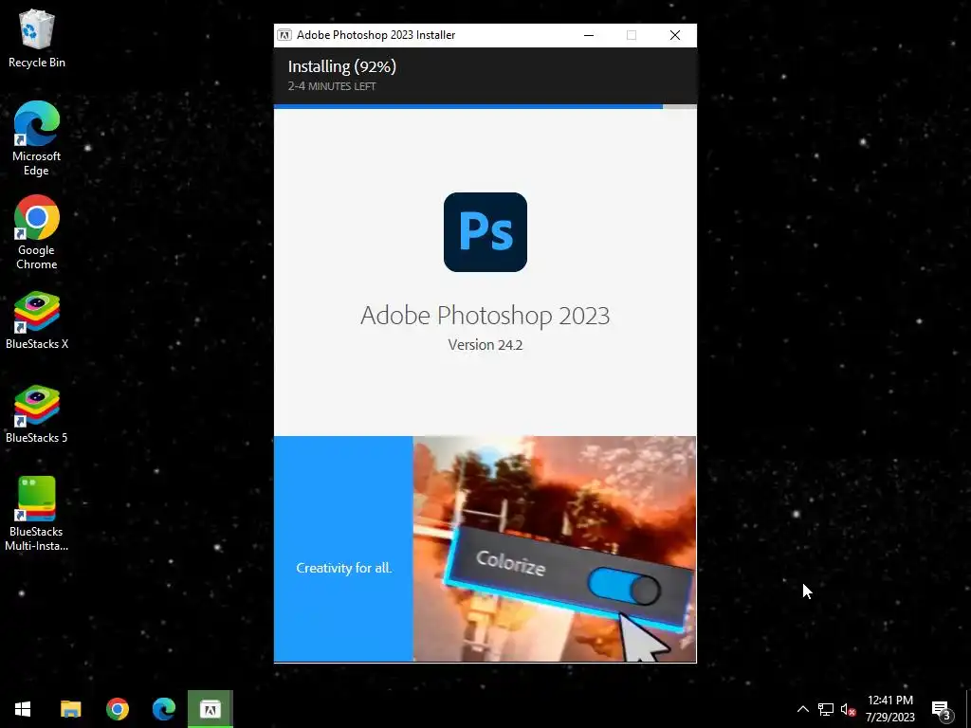Viewport: 971px width, 728px height.
Task: Select the BlueStacks X desktop shortcut
Action: coord(37,320)
